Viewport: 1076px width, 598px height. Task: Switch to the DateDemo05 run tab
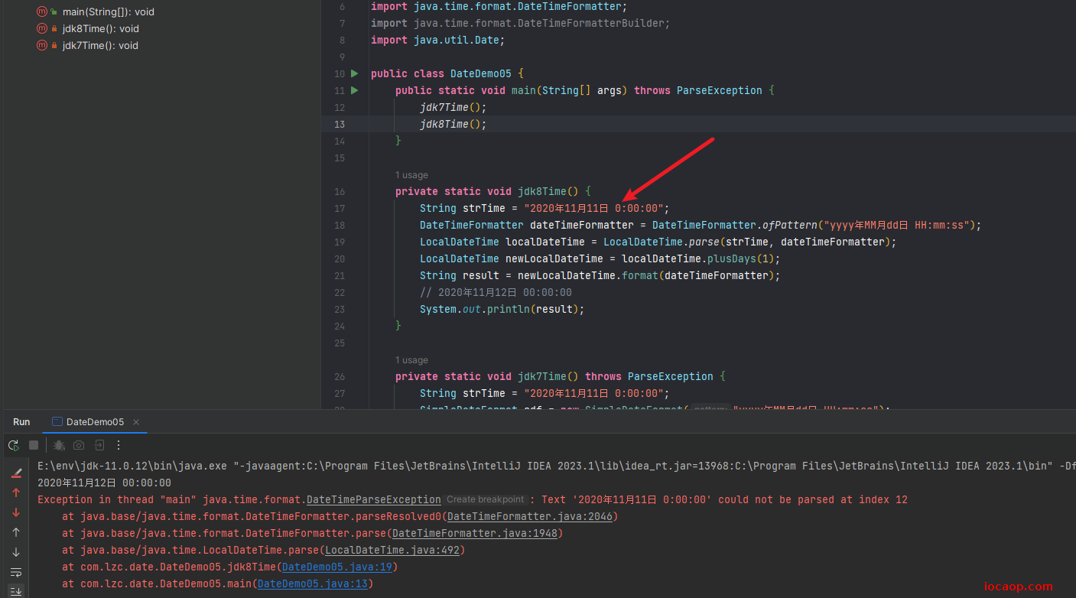pos(95,421)
